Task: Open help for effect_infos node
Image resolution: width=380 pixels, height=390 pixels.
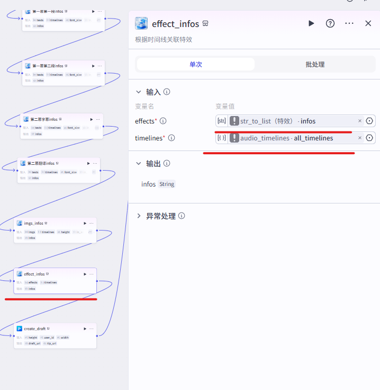Action: pos(330,23)
